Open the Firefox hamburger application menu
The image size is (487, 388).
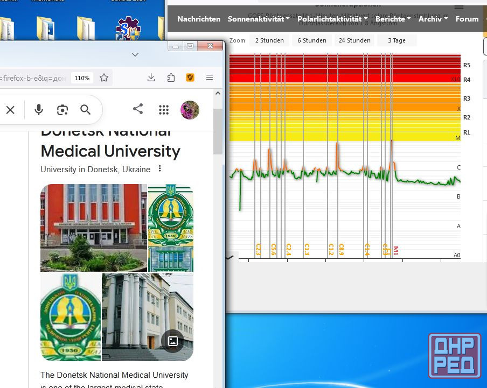(x=210, y=77)
